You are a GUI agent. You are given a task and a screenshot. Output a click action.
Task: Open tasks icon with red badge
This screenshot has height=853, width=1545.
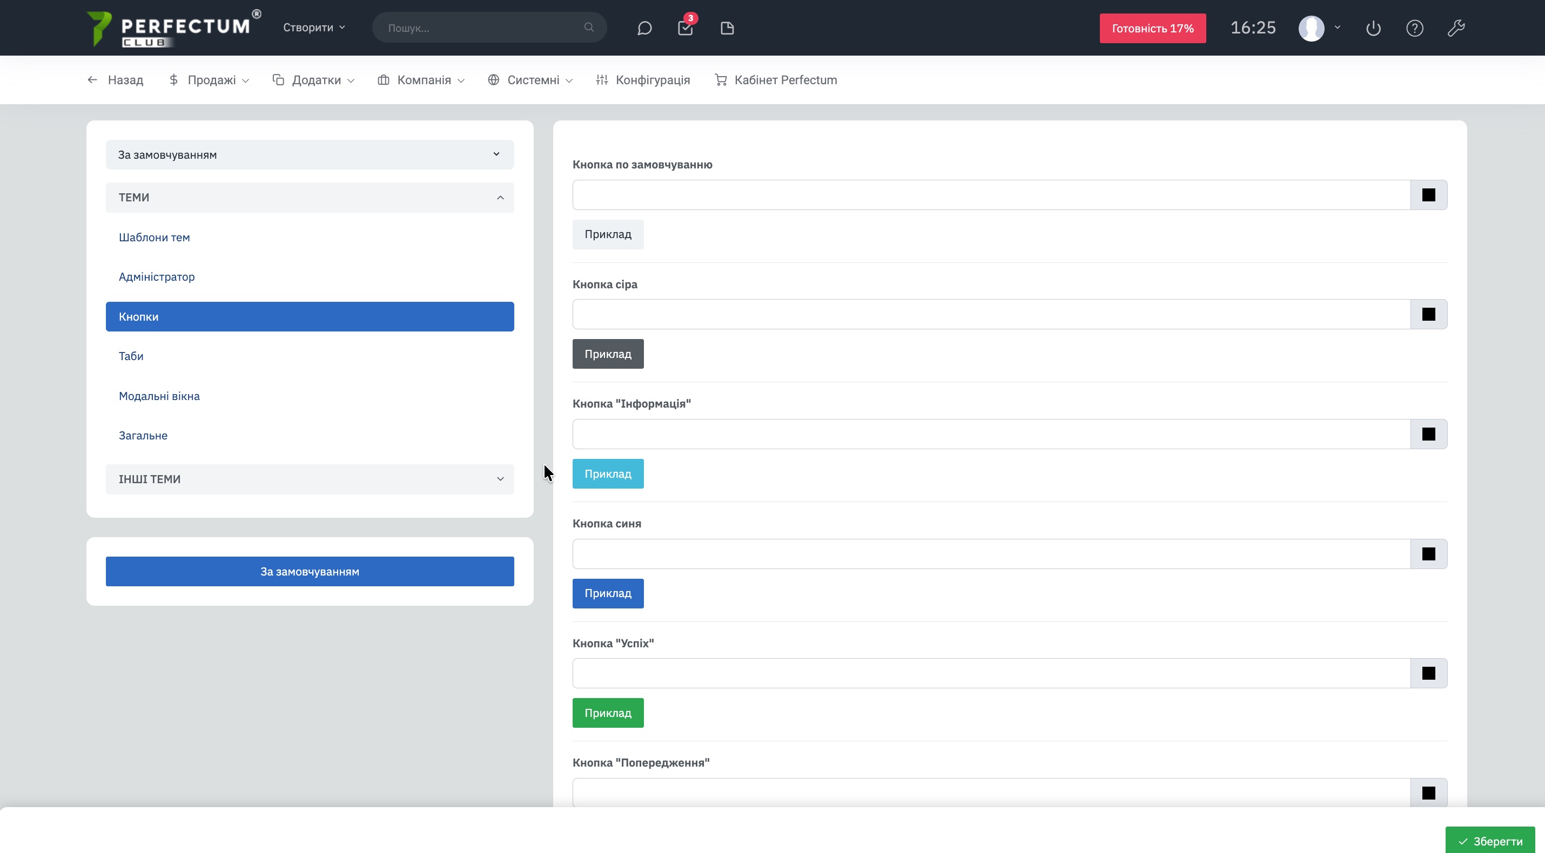click(685, 28)
